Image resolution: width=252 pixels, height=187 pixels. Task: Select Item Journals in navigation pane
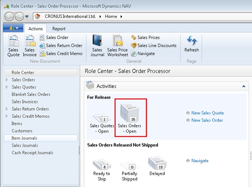click(x=24, y=138)
